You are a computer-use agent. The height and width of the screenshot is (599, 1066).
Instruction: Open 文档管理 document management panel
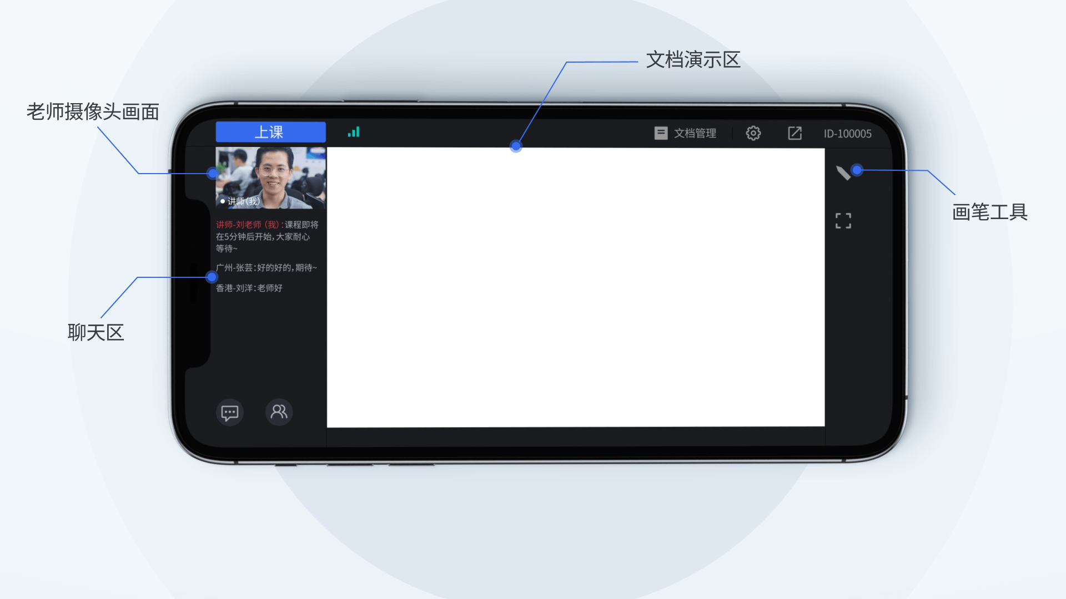point(685,133)
